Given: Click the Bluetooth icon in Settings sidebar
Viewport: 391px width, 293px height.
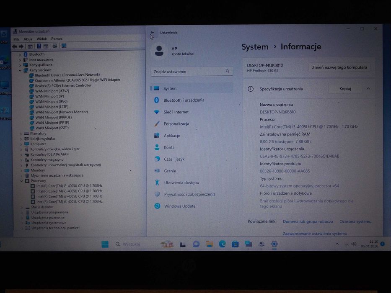Looking at the screenshot, I should click(x=156, y=100).
